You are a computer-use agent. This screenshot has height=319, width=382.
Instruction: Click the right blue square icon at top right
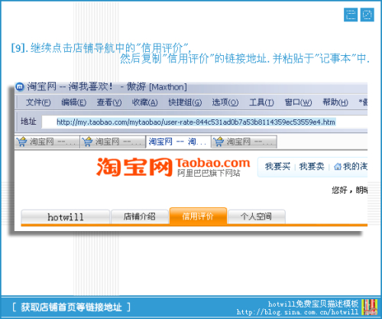[367, 15]
